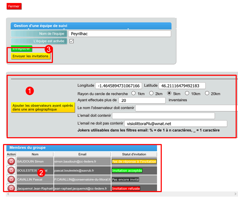Image resolution: width=238 pixels, height=199 pixels.
Task: Click the Invitation refusée status
Action: click(x=126, y=189)
